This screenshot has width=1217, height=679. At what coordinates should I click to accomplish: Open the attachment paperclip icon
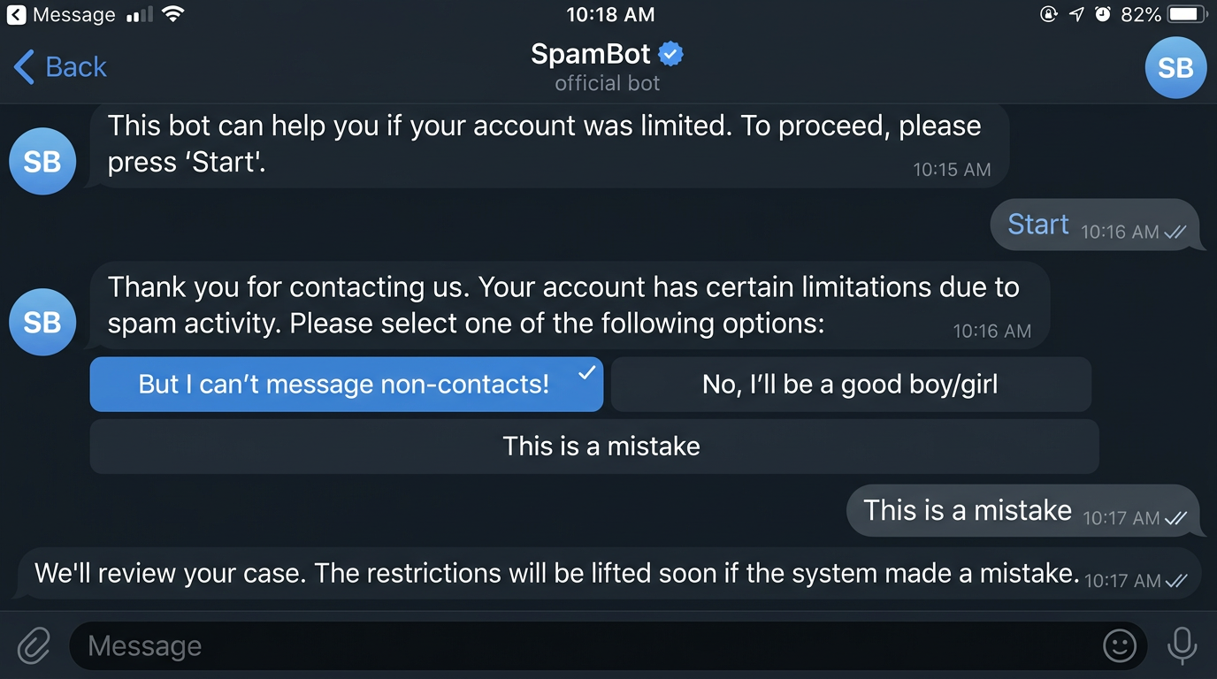tap(33, 646)
